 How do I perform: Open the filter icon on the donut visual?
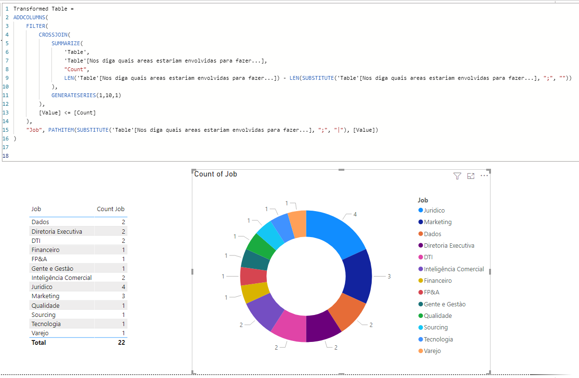[457, 176]
